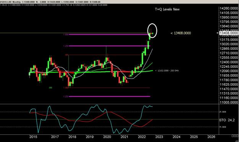
Task: Click the 12865.0000 price axis label
Action: tap(229, 49)
